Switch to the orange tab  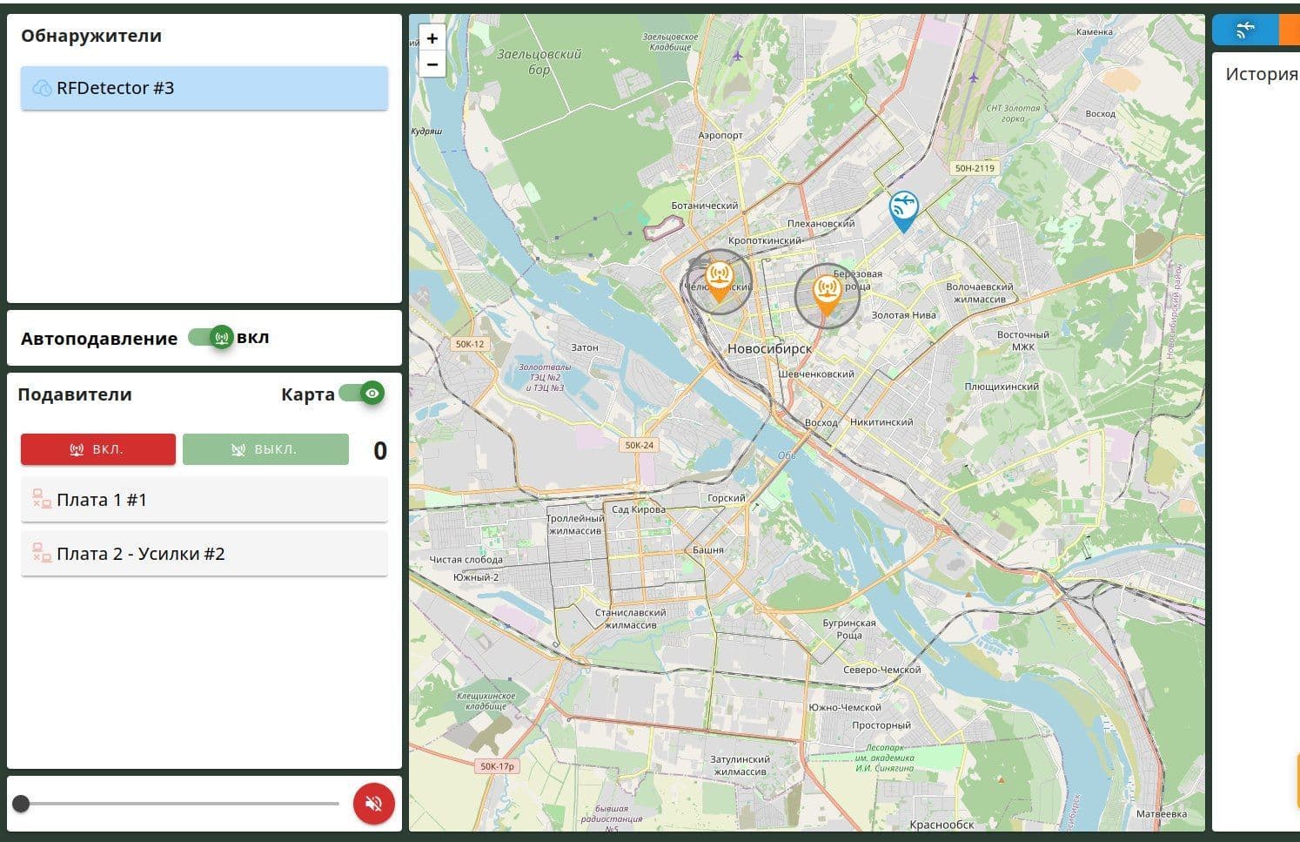[1290, 30]
